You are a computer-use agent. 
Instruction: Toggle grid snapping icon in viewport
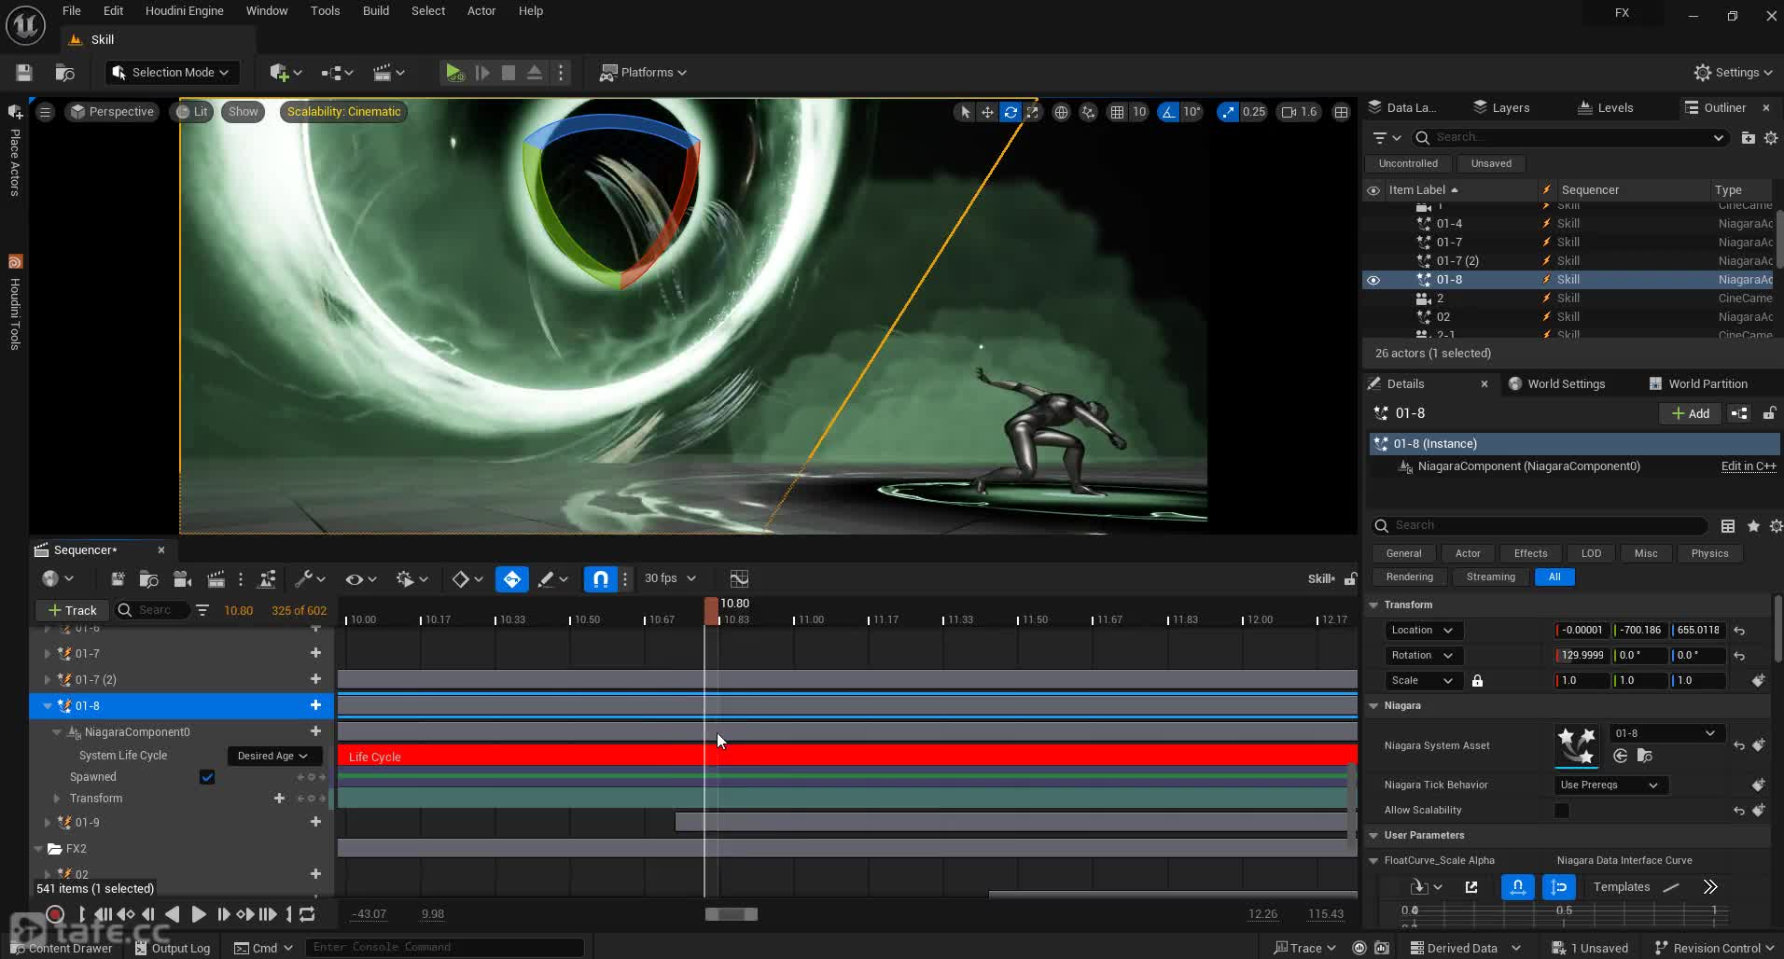(1117, 112)
